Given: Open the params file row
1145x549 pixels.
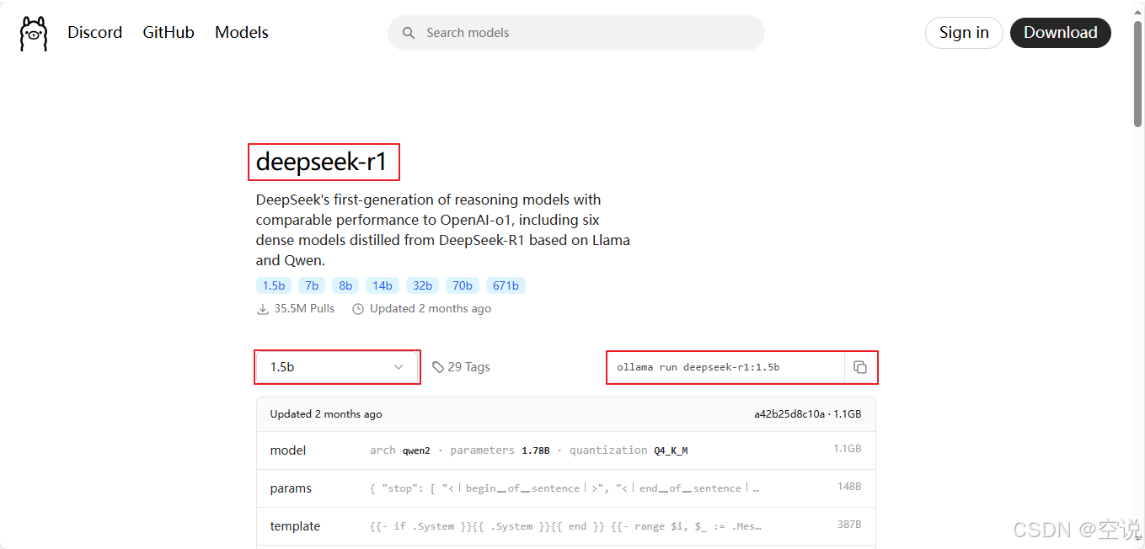Looking at the screenshot, I should [566, 488].
